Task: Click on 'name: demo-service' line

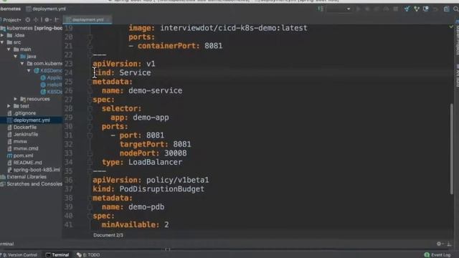Action: [x=142, y=91]
